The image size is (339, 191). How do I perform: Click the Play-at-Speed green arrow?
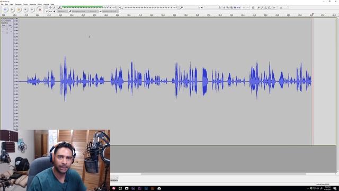tap(274, 7)
